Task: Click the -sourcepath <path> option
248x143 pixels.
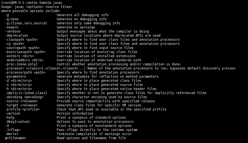Action: coord(22,48)
